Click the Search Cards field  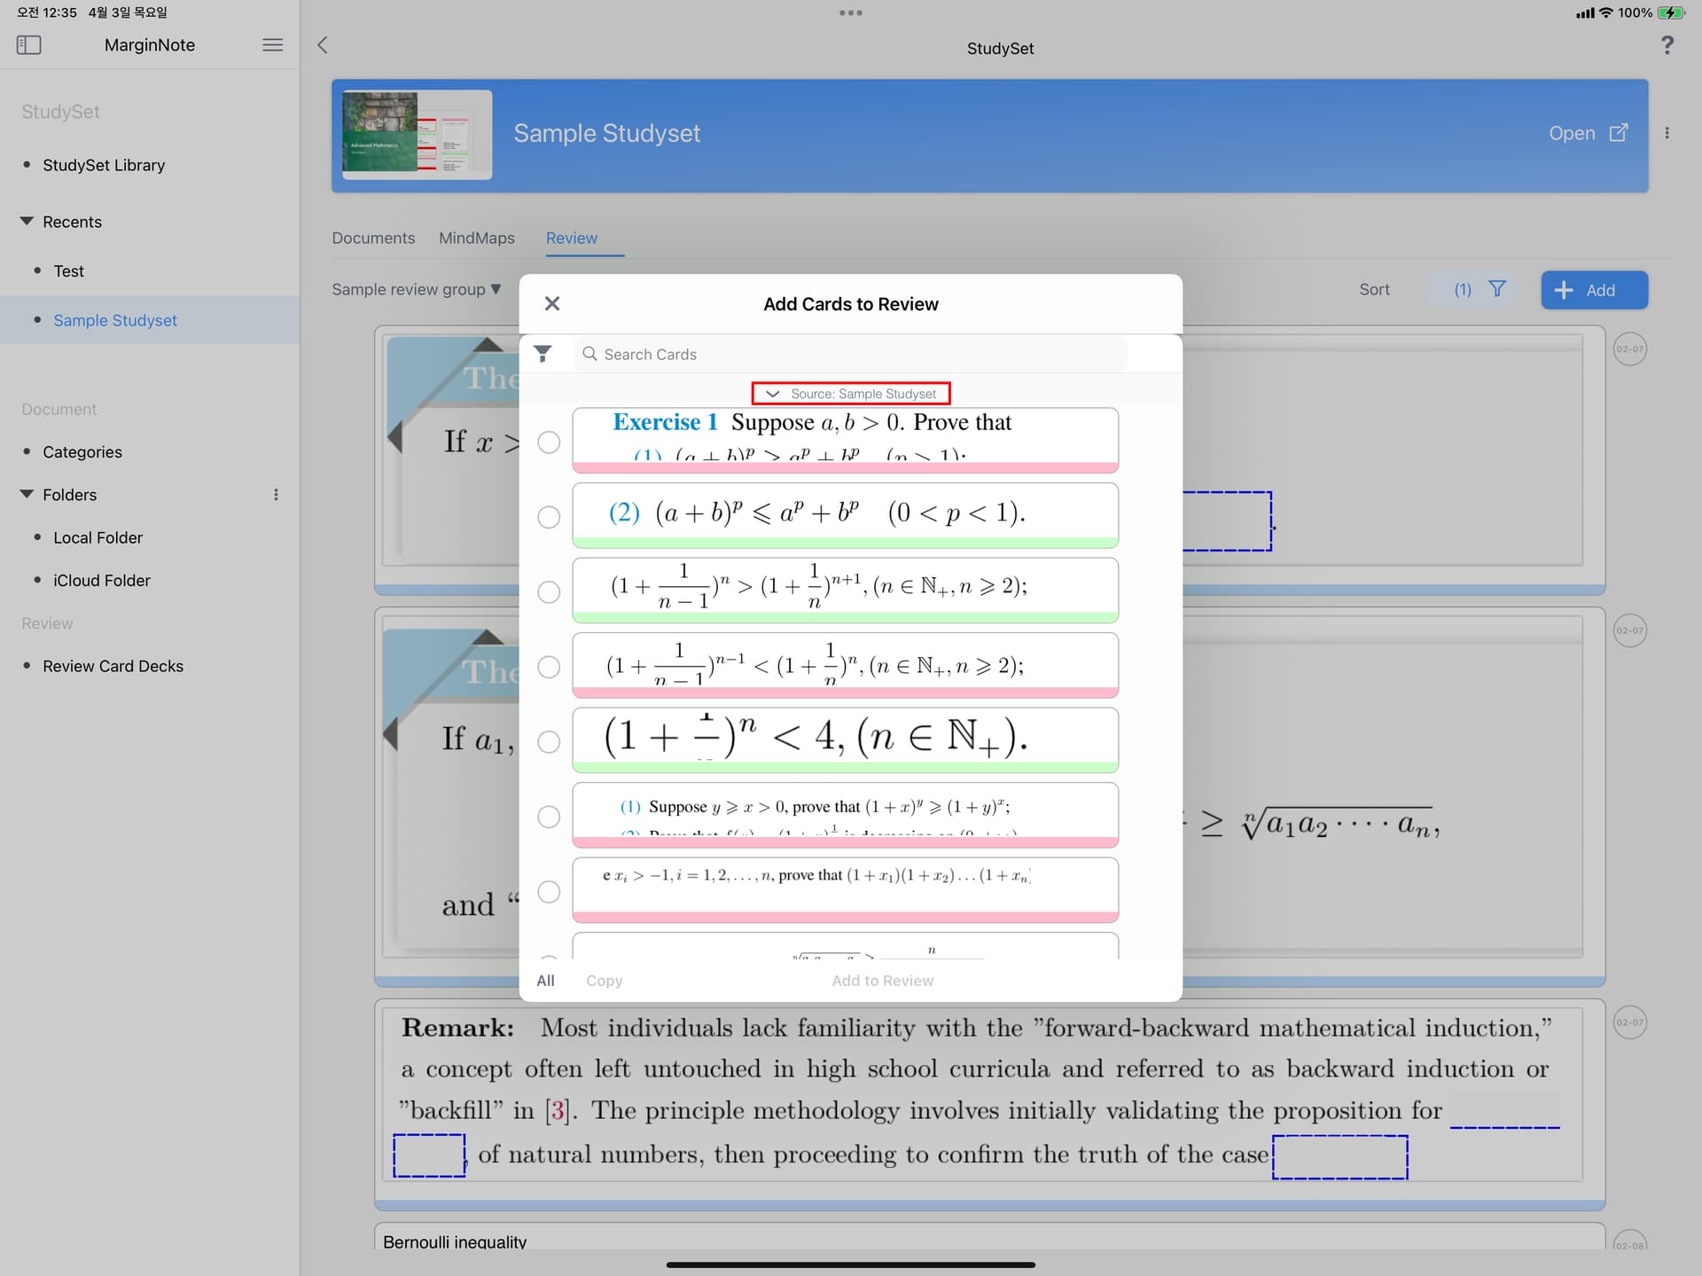tap(851, 354)
